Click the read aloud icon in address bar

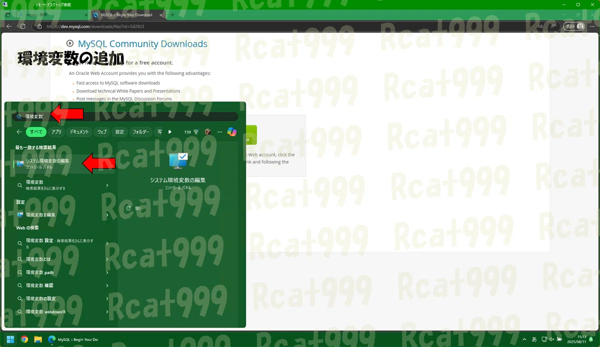tap(553, 26)
